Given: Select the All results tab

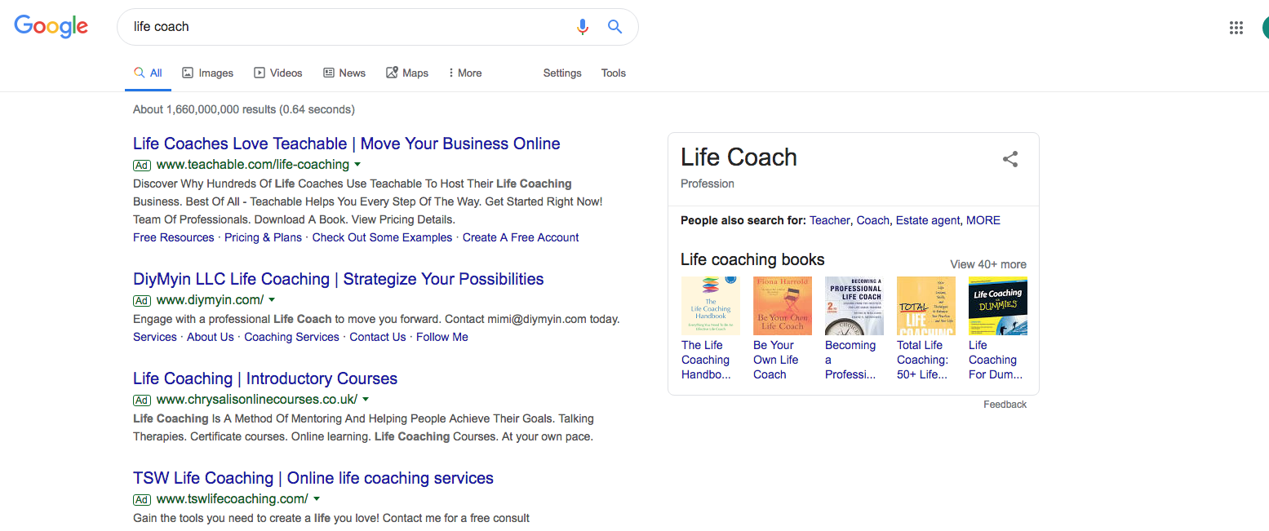Looking at the screenshot, I should (x=149, y=73).
